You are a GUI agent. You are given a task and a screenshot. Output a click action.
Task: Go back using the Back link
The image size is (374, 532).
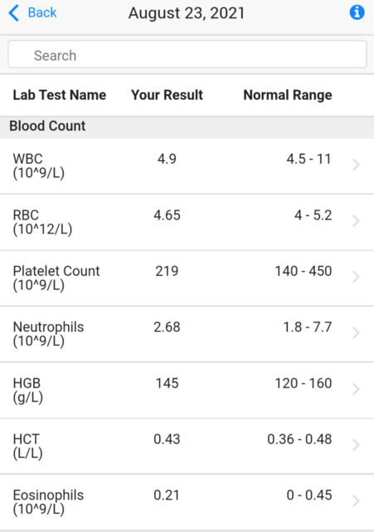(x=42, y=12)
